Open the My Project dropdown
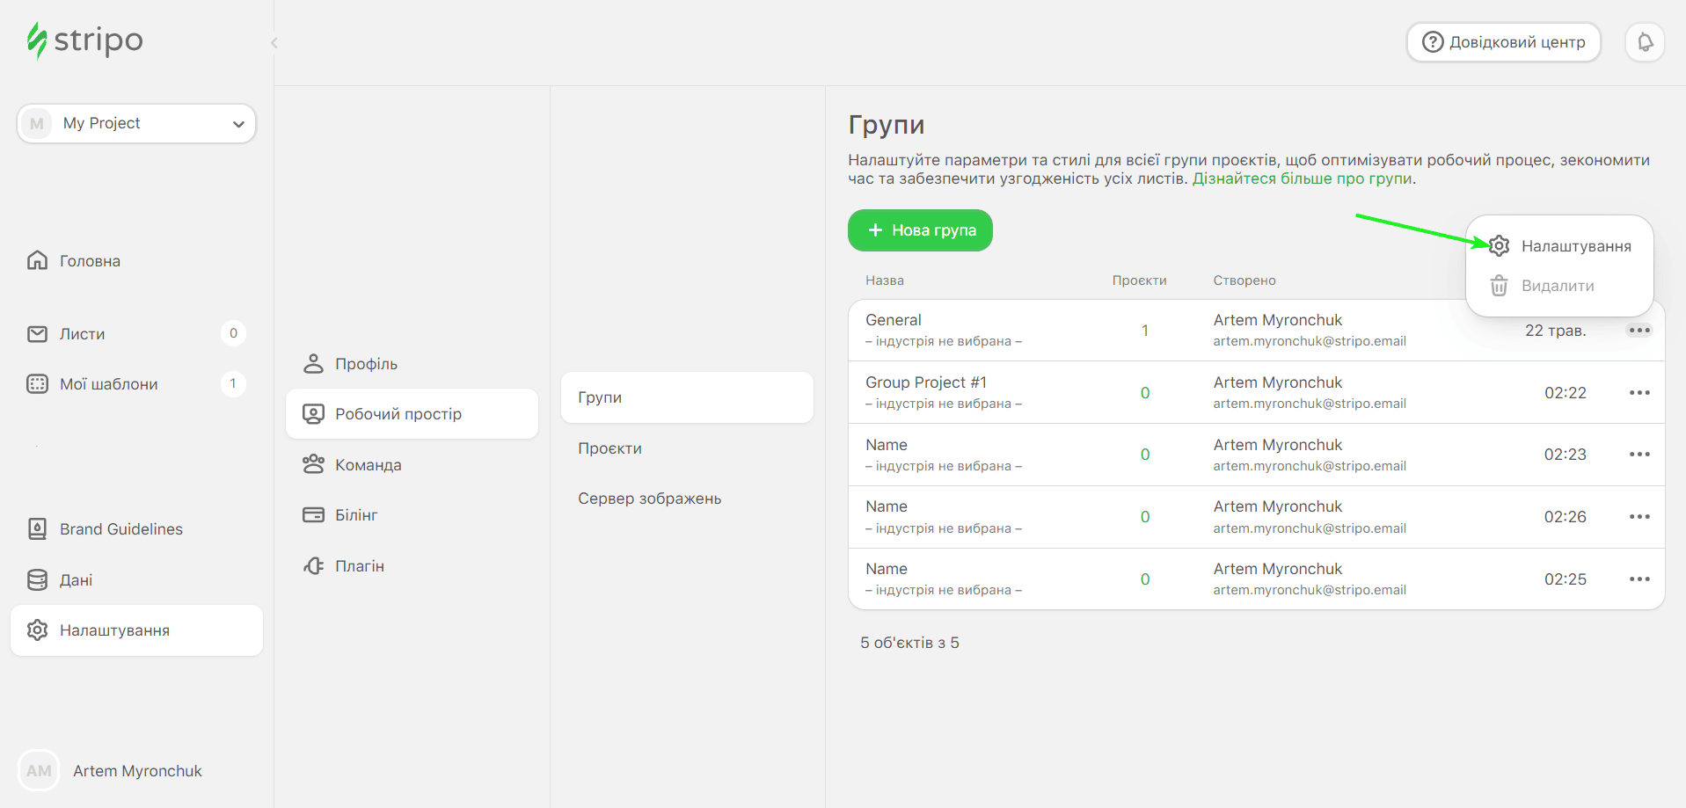1686x808 pixels. click(136, 123)
